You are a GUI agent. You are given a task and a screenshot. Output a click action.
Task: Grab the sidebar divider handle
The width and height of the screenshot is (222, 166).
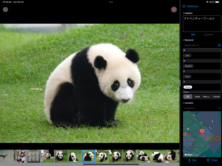pyautogui.click(x=180, y=83)
